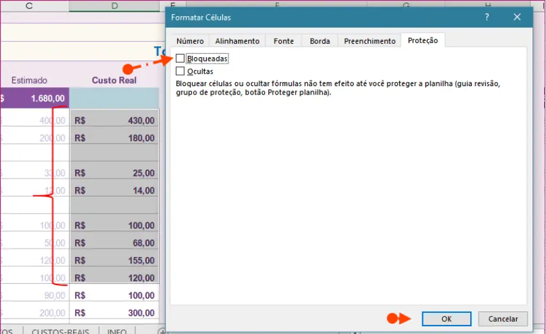
Task: Select column C header
Action: coord(30,6)
